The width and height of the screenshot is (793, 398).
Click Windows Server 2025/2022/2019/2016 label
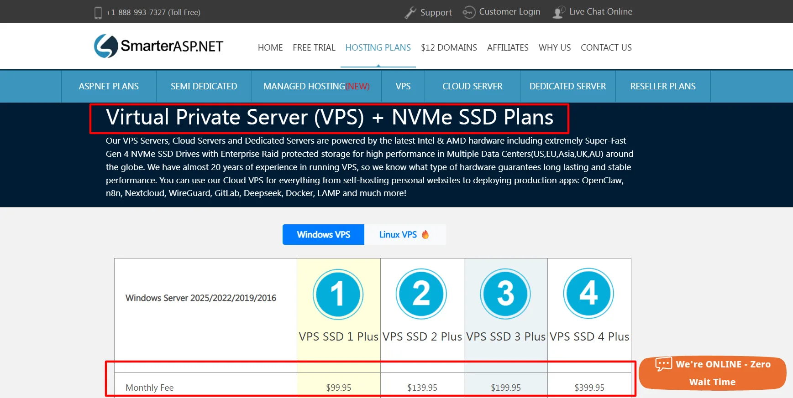coord(201,298)
